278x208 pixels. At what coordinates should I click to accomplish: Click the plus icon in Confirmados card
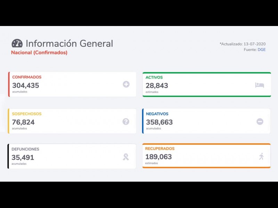tap(126, 84)
